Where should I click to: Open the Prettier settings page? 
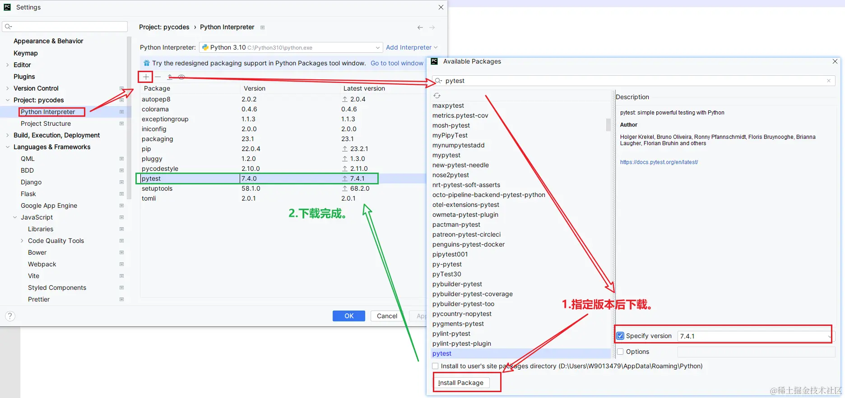point(39,299)
